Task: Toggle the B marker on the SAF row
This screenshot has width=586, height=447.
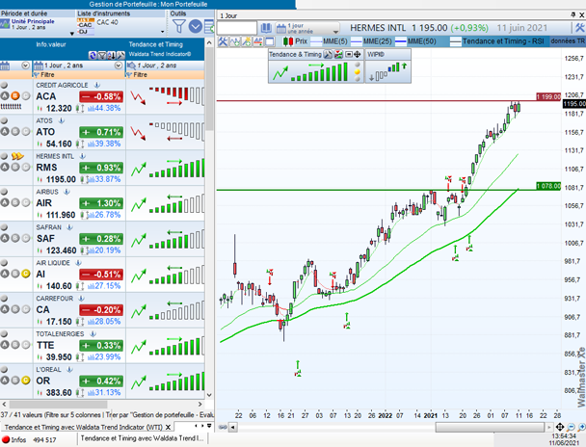Action: pos(15,238)
